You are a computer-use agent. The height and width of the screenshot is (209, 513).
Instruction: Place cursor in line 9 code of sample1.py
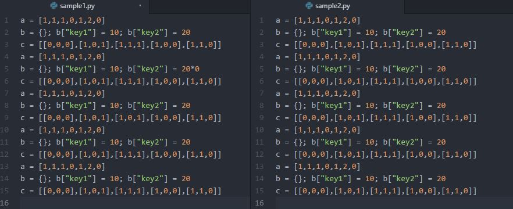coord(121,117)
